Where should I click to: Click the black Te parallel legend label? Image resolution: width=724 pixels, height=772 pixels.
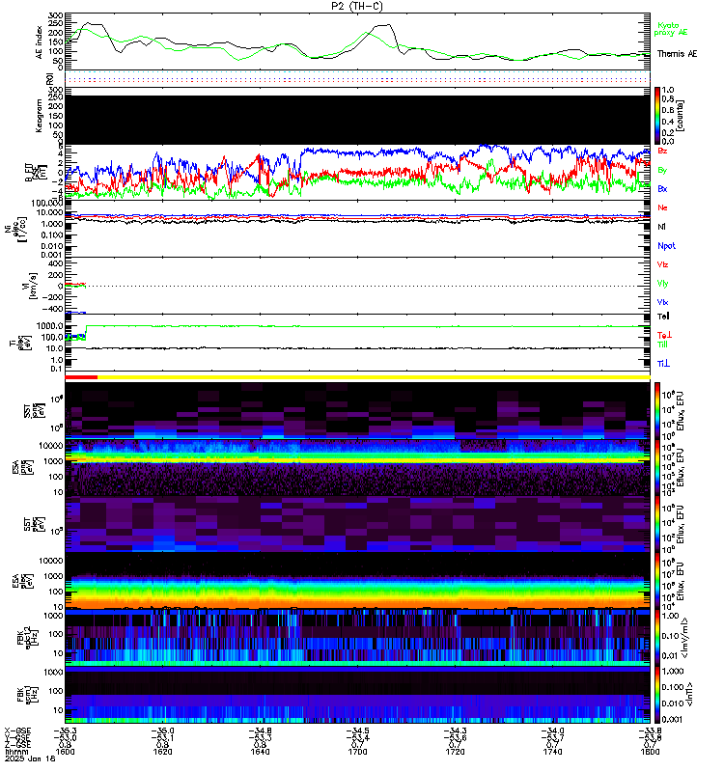click(663, 317)
